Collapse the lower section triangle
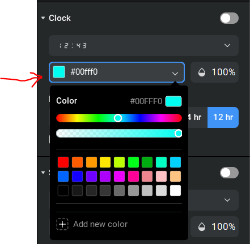This screenshot has width=250, height=244. (x=43, y=173)
